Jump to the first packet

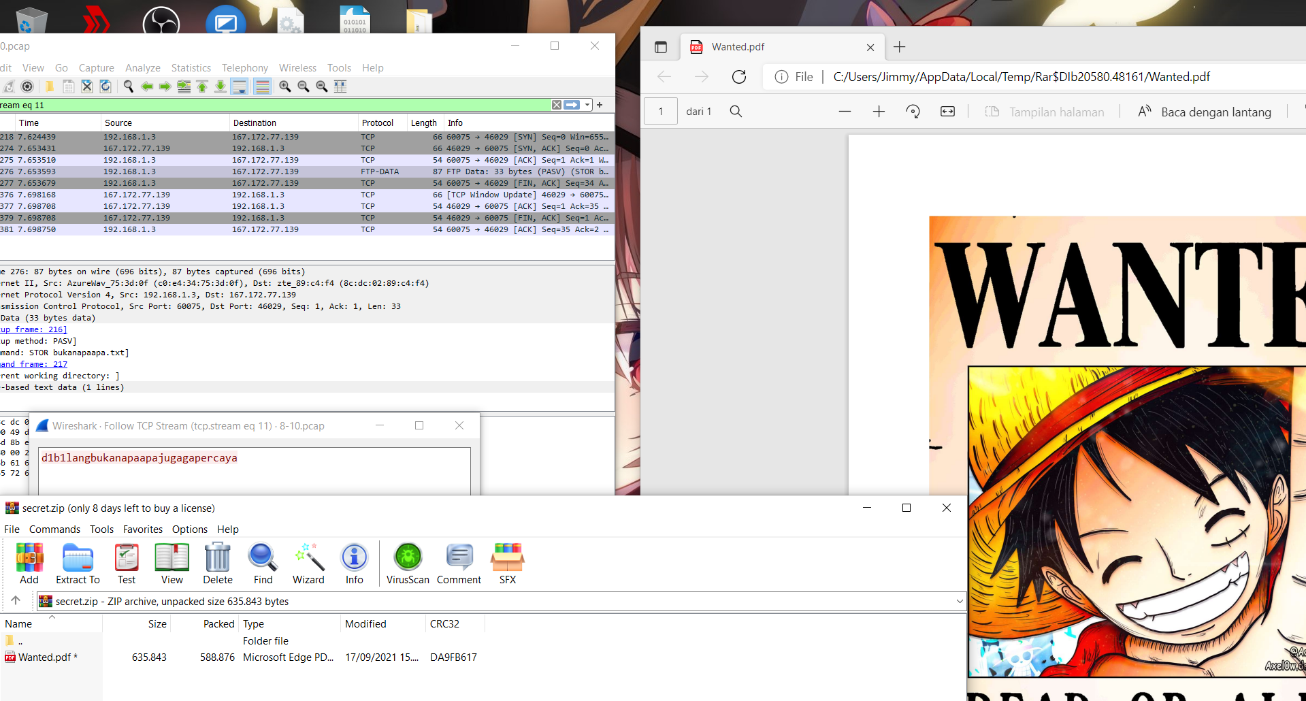[x=202, y=86]
